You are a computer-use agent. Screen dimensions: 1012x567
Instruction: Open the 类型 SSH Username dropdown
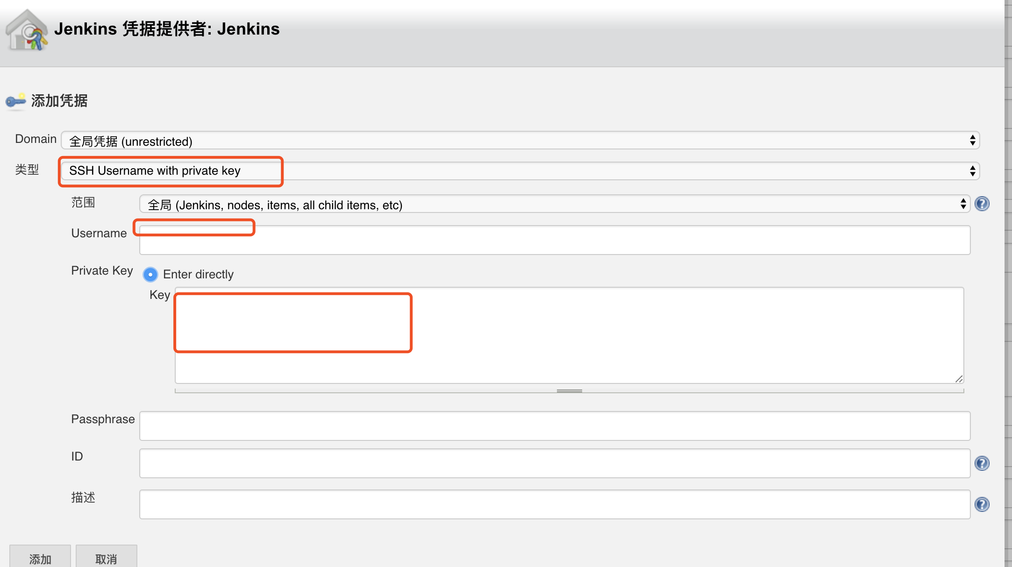click(x=520, y=171)
